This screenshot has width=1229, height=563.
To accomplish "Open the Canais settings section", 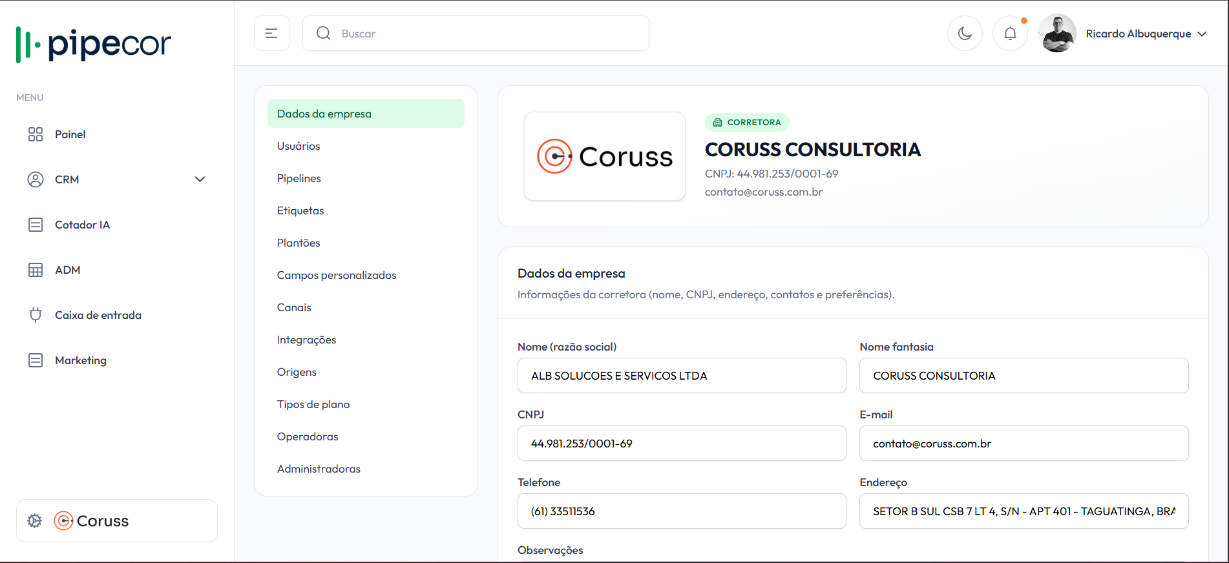I will click(x=366, y=307).
